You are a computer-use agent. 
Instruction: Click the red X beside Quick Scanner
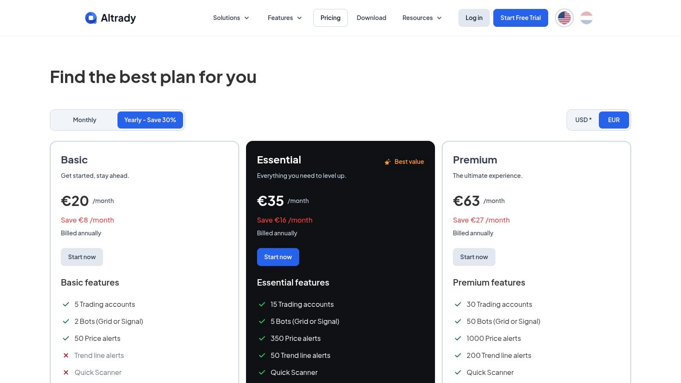tap(66, 372)
